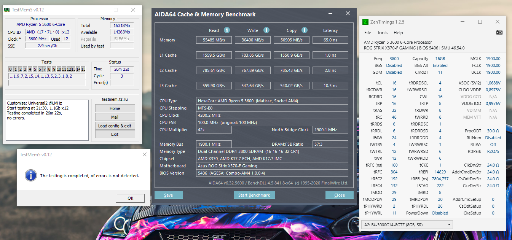The height and width of the screenshot is (240, 512).
Task: Maximize the ZenTimings window
Action: (480, 22)
